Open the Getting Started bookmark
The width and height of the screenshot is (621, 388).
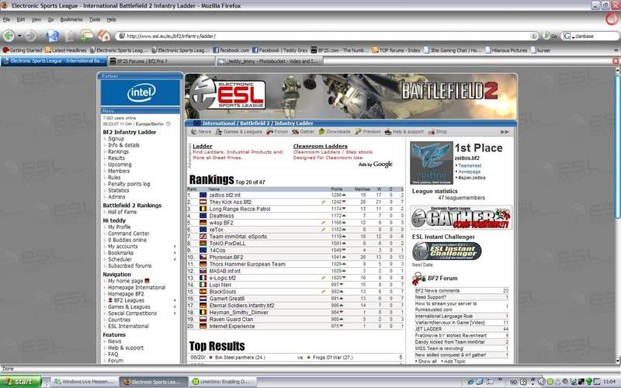click(23, 50)
